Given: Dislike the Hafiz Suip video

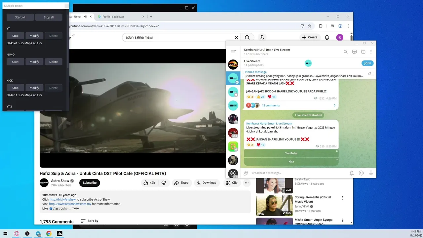Looking at the screenshot, I should (164, 183).
